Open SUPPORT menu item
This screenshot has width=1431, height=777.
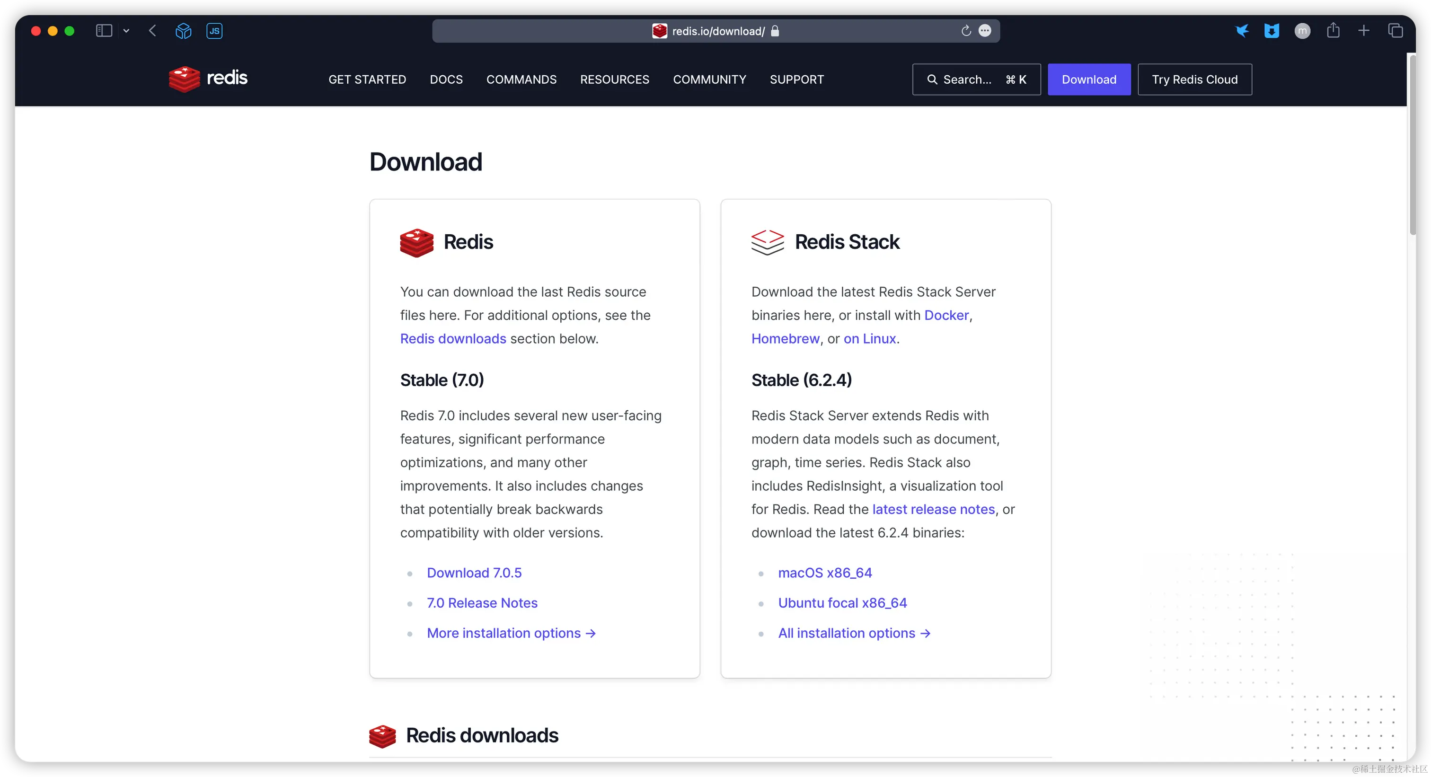pyautogui.click(x=796, y=79)
